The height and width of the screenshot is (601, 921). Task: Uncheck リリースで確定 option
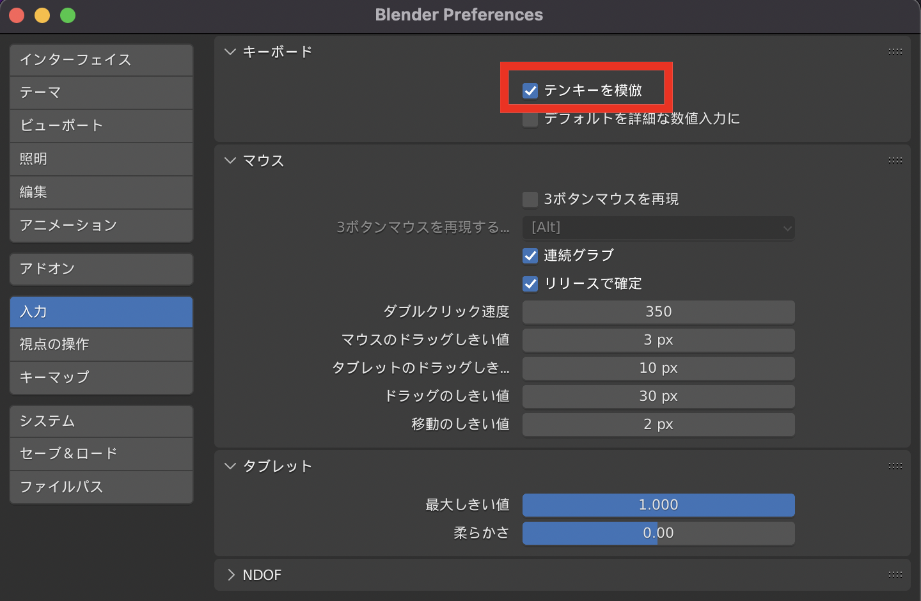[530, 284]
